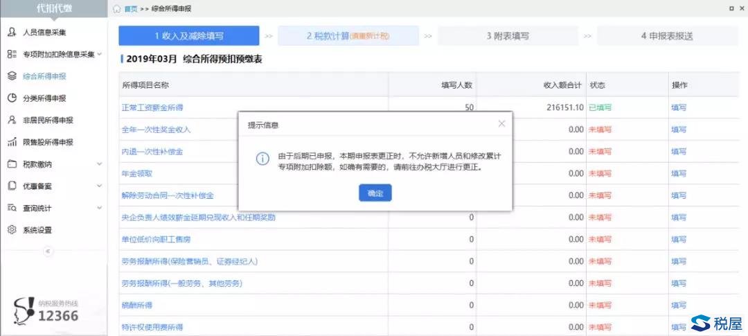Switch to step 1 收入及减除填写
Screen dimensions: 748x336
pyautogui.click(x=188, y=36)
